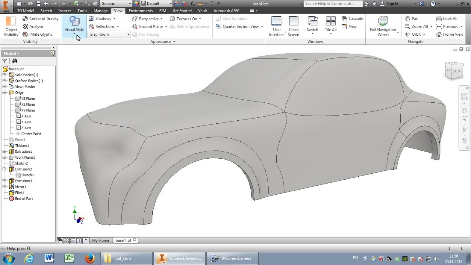Expand the Extrusion1 feature node
471x265 pixels.
click(4, 152)
